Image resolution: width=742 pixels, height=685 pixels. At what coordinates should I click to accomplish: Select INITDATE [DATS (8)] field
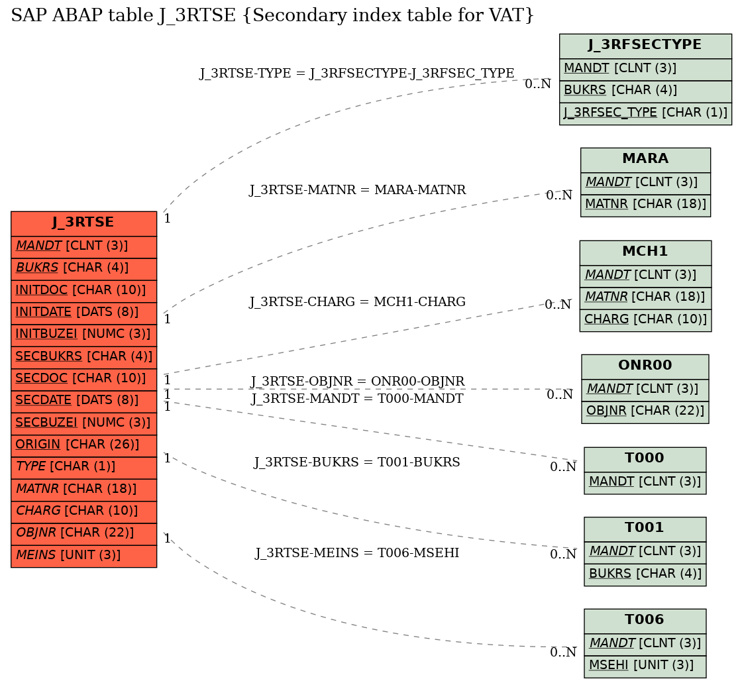(x=83, y=313)
